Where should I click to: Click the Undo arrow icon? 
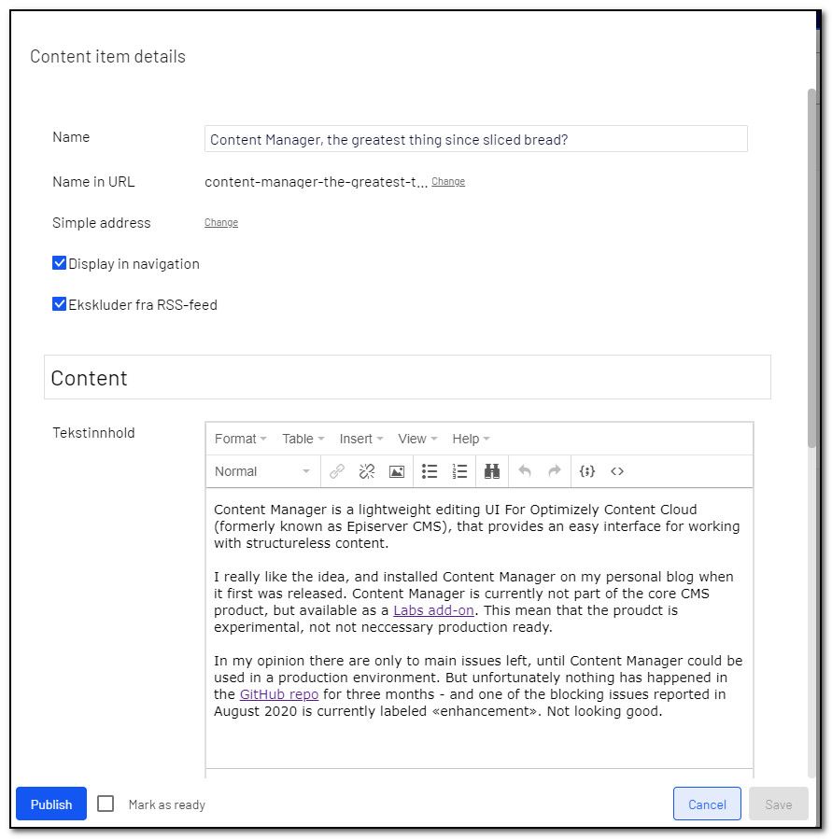click(x=525, y=471)
